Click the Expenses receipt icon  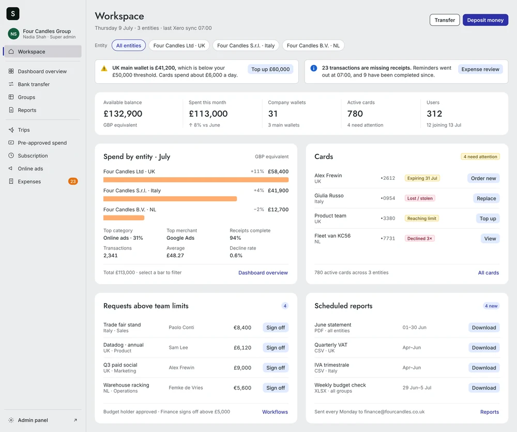(x=11, y=181)
